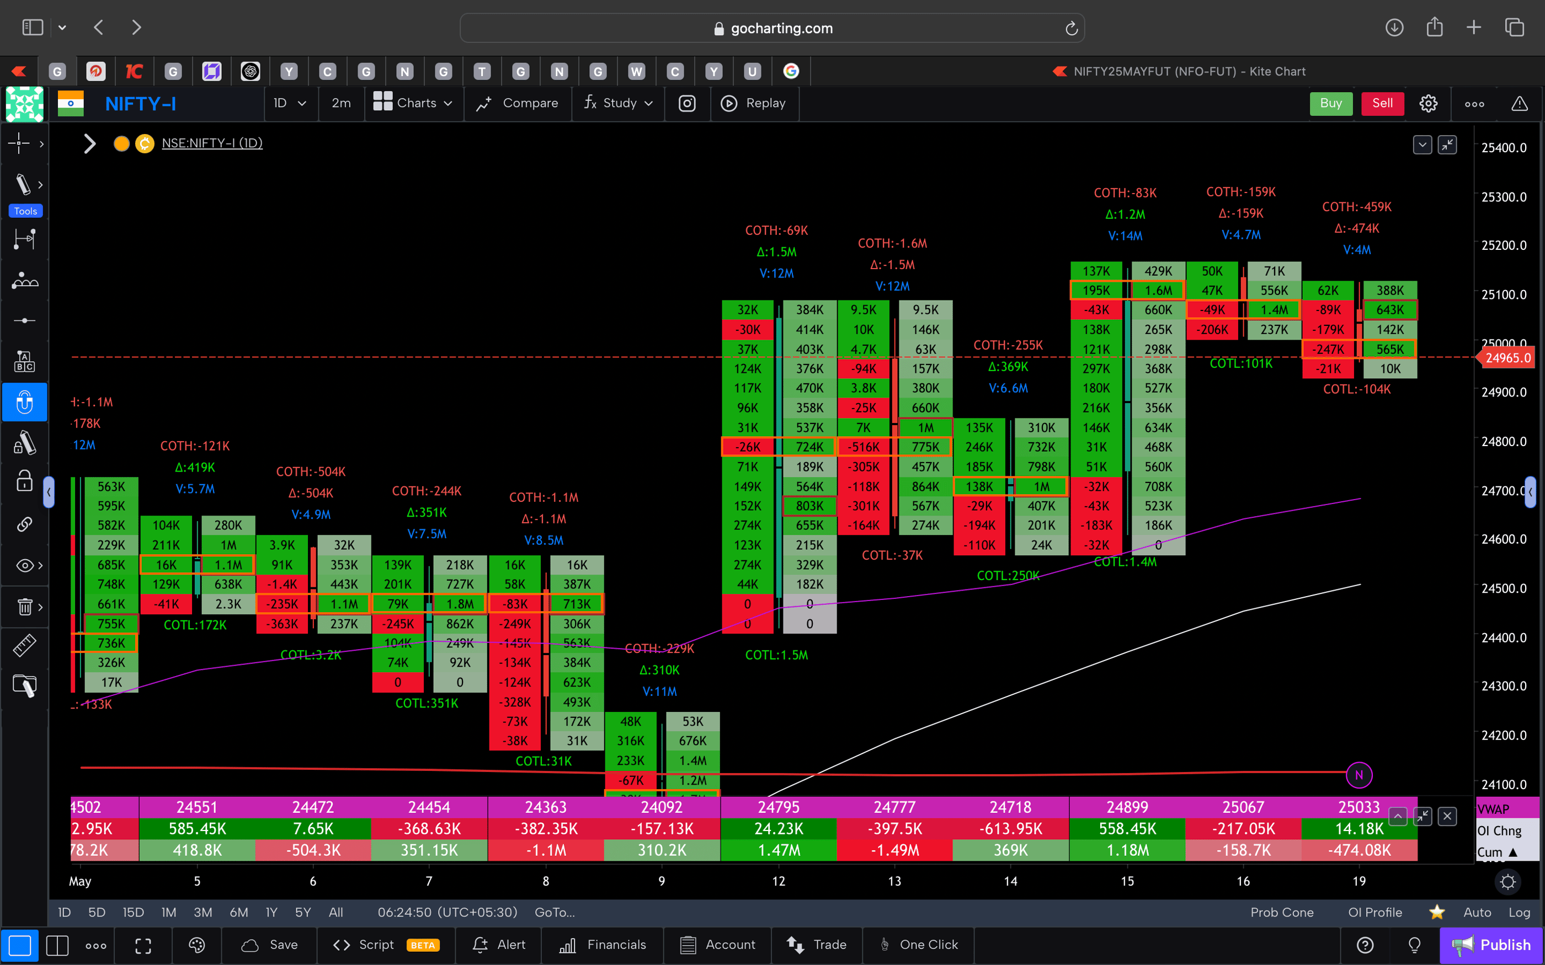
Task: Open the Charts type dropdown
Action: point(414,103)
